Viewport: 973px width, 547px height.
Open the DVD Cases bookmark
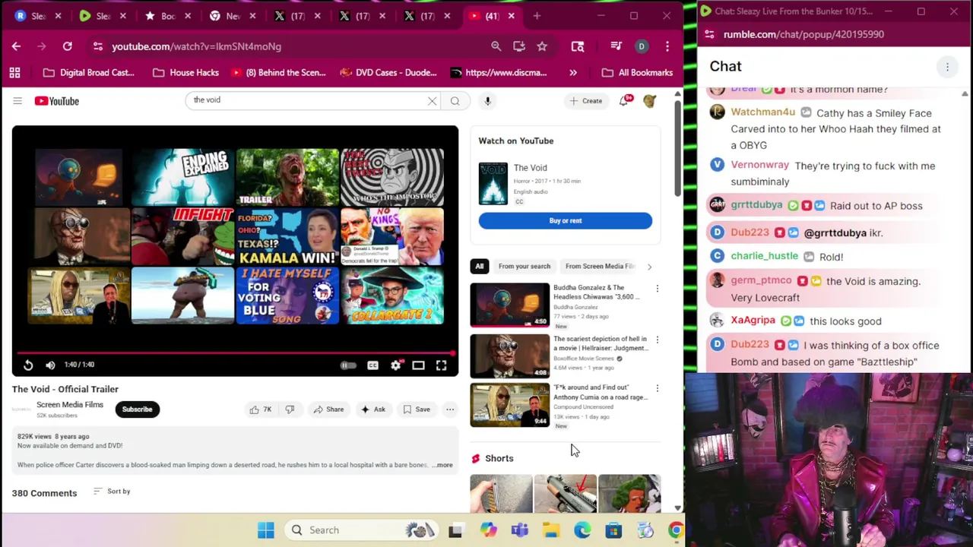(x=388, y=72)
